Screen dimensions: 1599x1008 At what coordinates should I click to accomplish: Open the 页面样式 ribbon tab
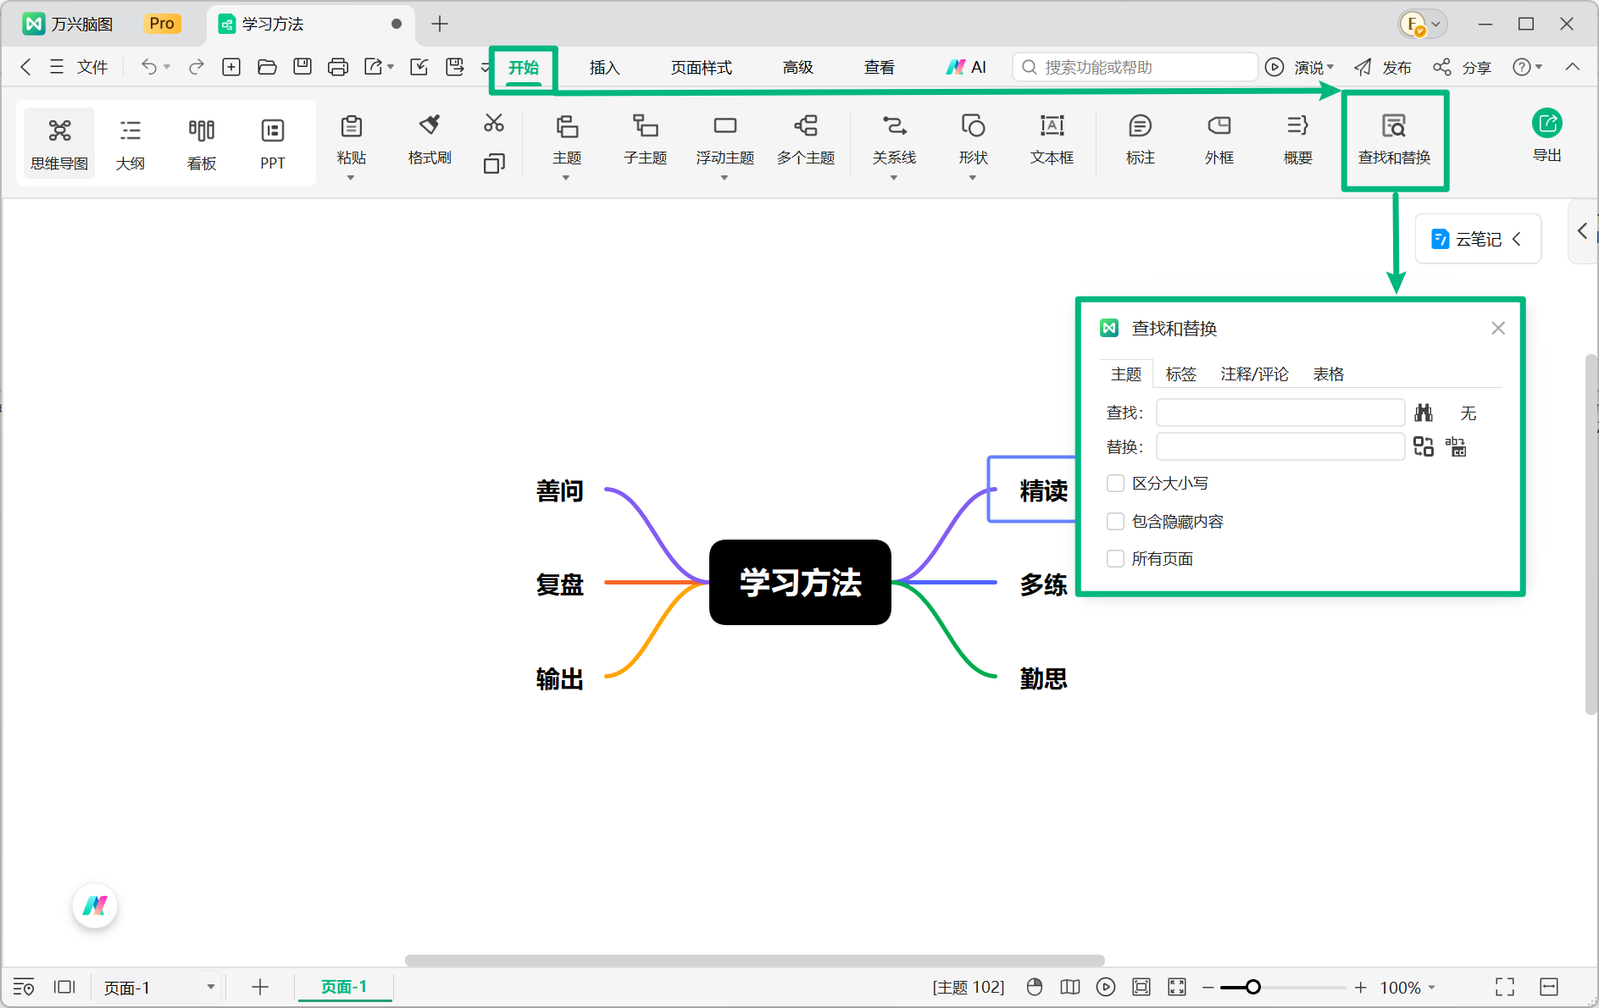pyautogui.click(x=702, y=68)
